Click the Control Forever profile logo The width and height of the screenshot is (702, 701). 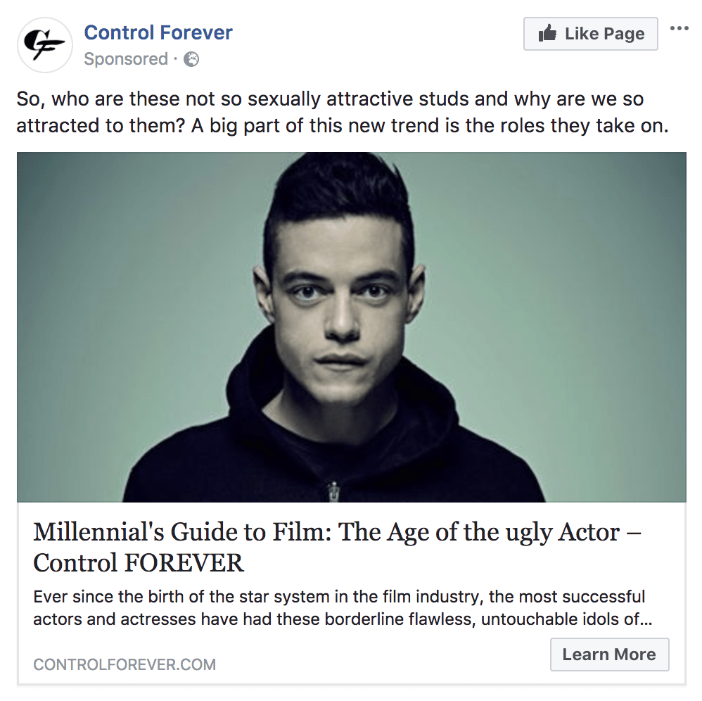[45, 45]
